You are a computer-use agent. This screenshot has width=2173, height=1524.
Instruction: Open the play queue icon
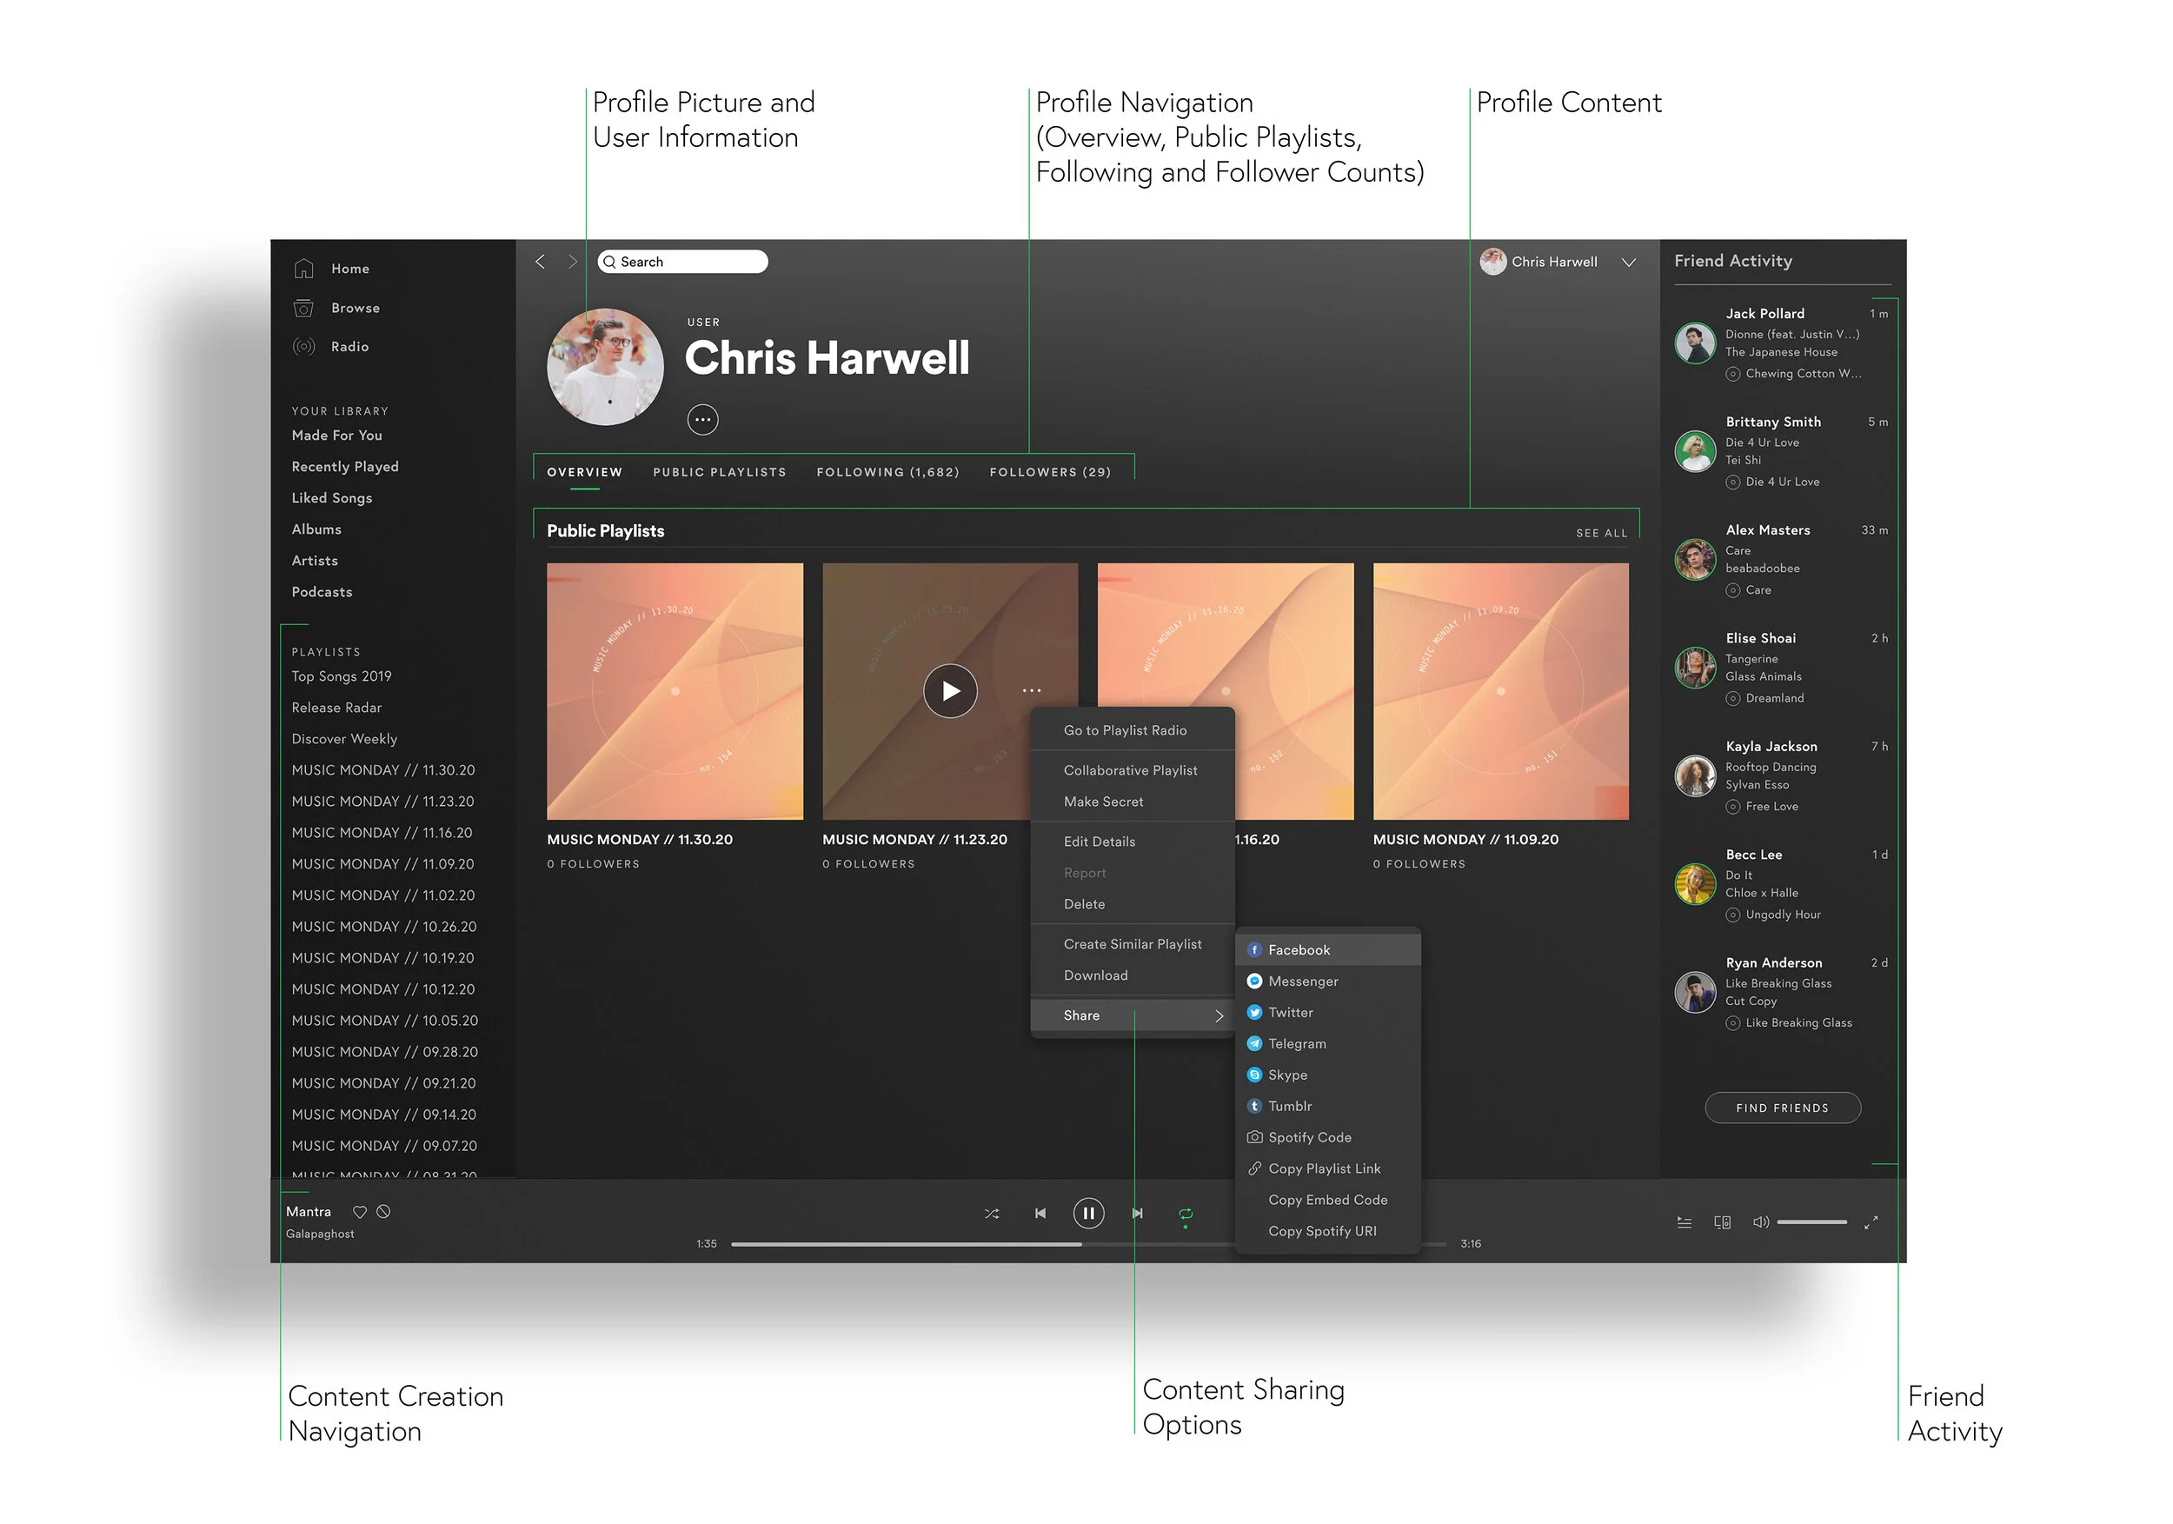1684,1222
